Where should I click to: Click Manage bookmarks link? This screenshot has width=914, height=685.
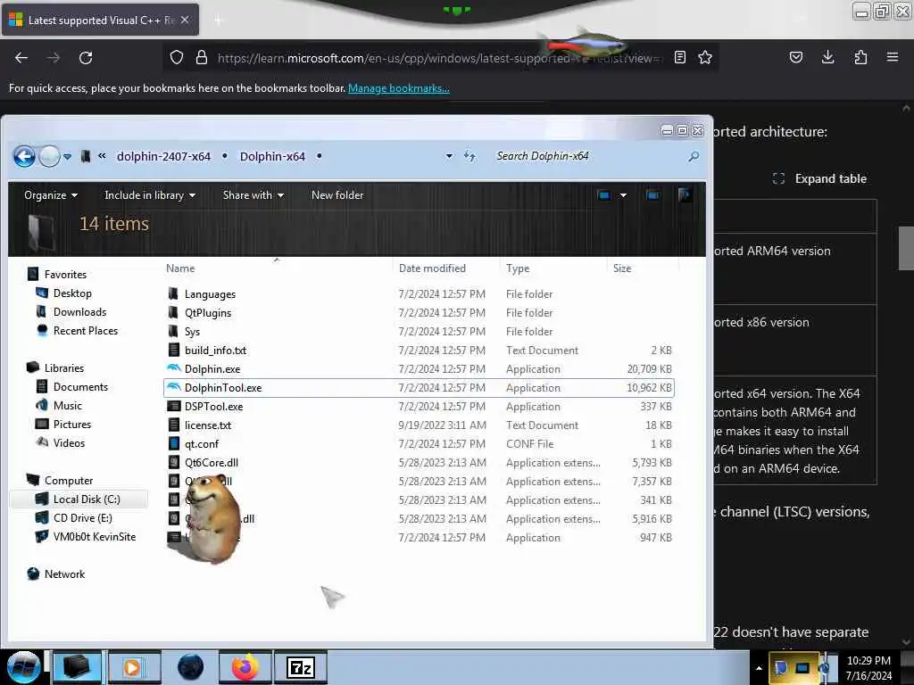coord(399,88)
